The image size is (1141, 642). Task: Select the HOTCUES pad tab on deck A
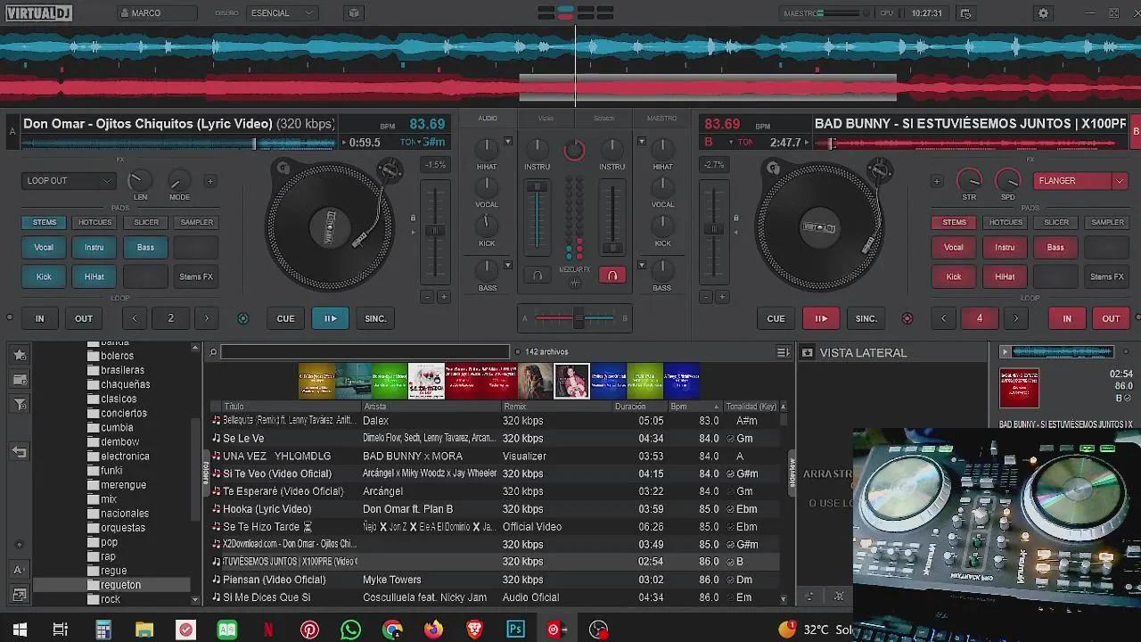95,222
